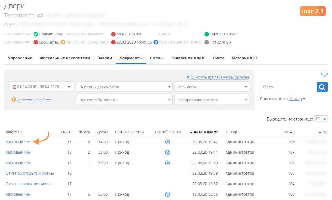Viewport: 332px width, 200px height.
Task: Open the Отчет об открытии смены document
Action: (x=30, y=173)
